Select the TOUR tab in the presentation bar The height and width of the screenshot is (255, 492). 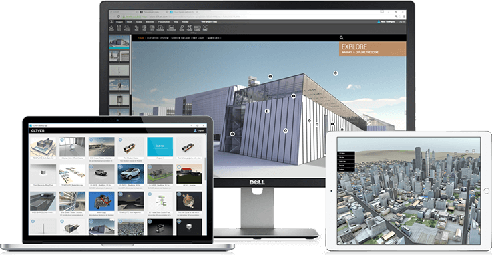141,38
